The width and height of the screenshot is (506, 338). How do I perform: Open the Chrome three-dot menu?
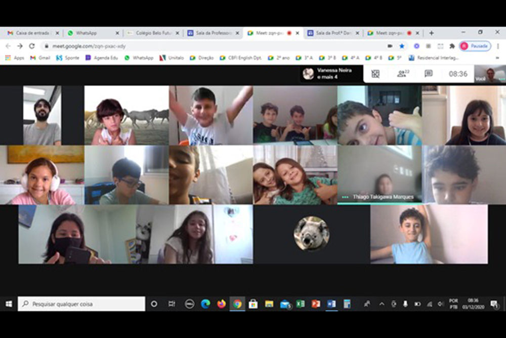click(498, 46)
